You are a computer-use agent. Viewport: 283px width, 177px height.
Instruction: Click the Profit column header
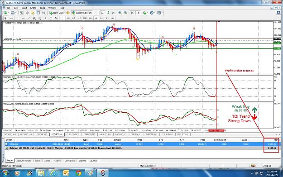[x=276, y=140]
